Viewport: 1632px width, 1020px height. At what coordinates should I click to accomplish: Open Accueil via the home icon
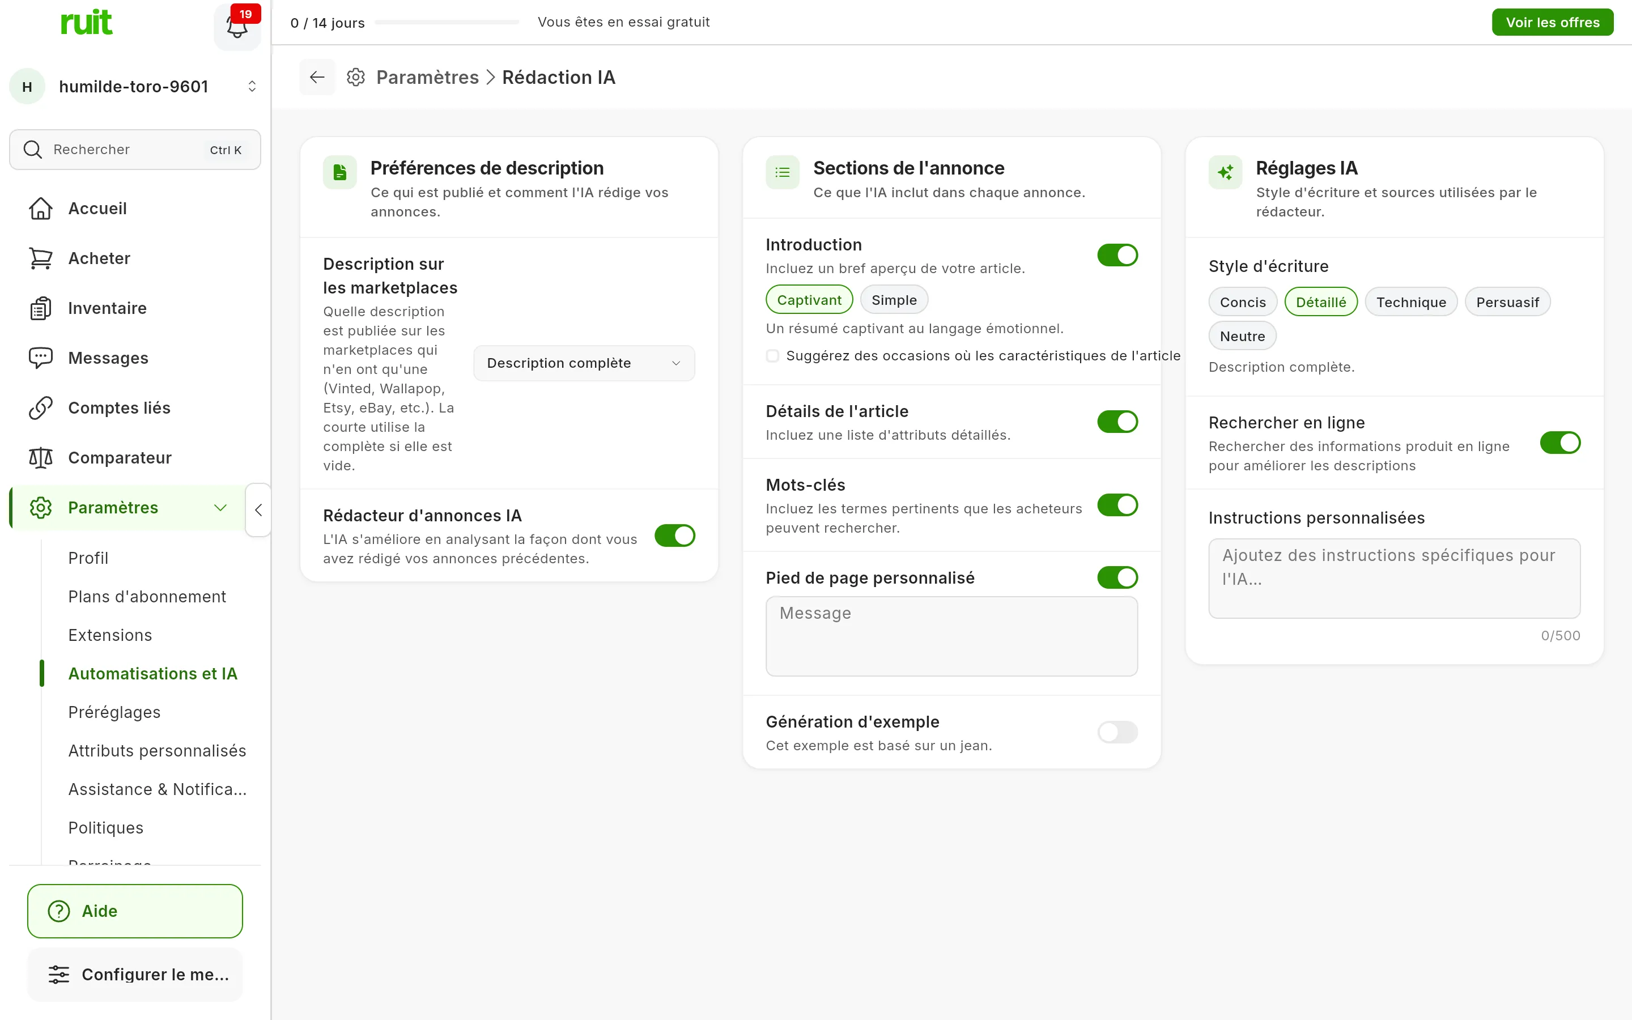40,209
